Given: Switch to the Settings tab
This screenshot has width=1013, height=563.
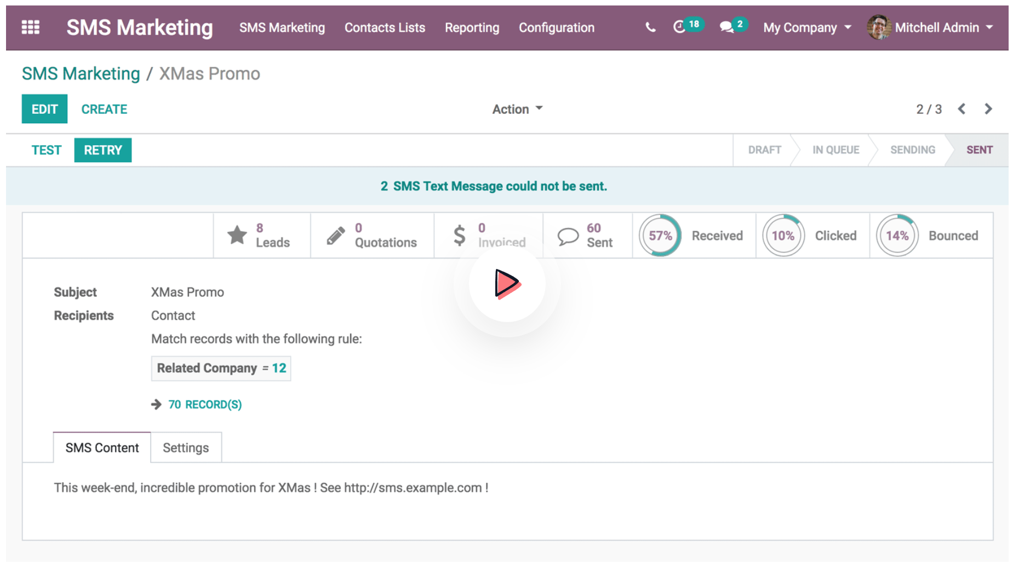Looking at the screenshot, I should [x=186, y=447].
